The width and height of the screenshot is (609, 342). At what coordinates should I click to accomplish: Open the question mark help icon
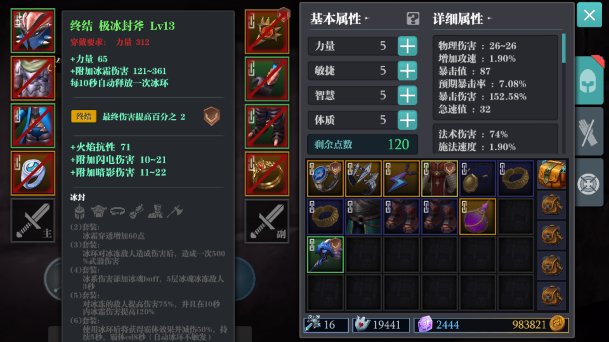tap(413, 19)
